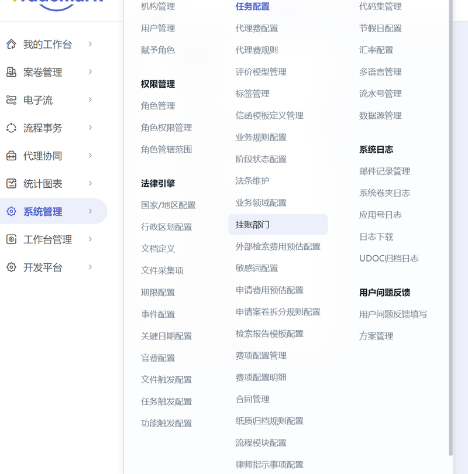Click the home icon beside 我的工作台
This screenshot has width=468, height=474.
11,44
